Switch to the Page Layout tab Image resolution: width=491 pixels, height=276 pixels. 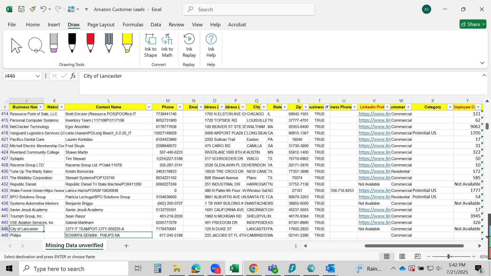tap(101, 25)
